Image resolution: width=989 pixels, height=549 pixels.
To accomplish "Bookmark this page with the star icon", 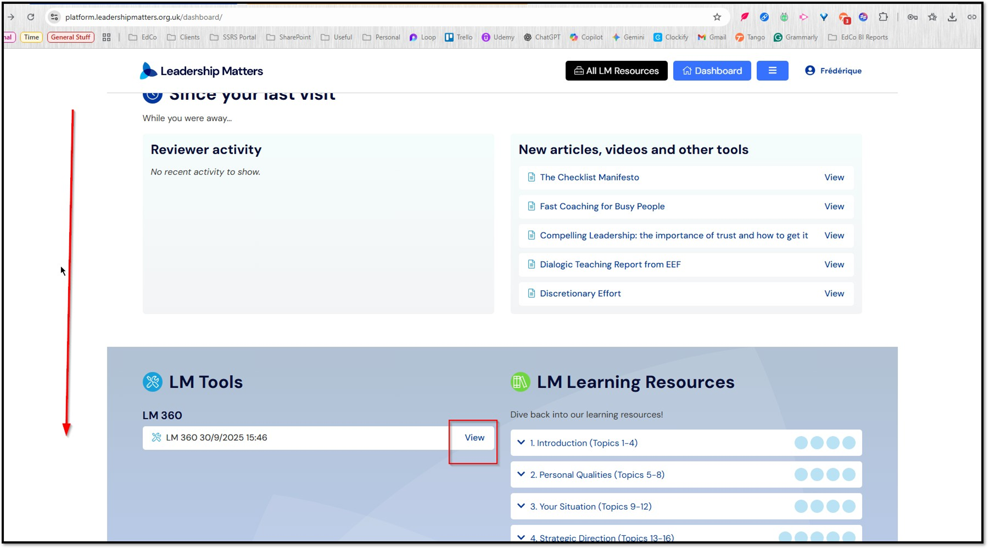I will (717, 17).
